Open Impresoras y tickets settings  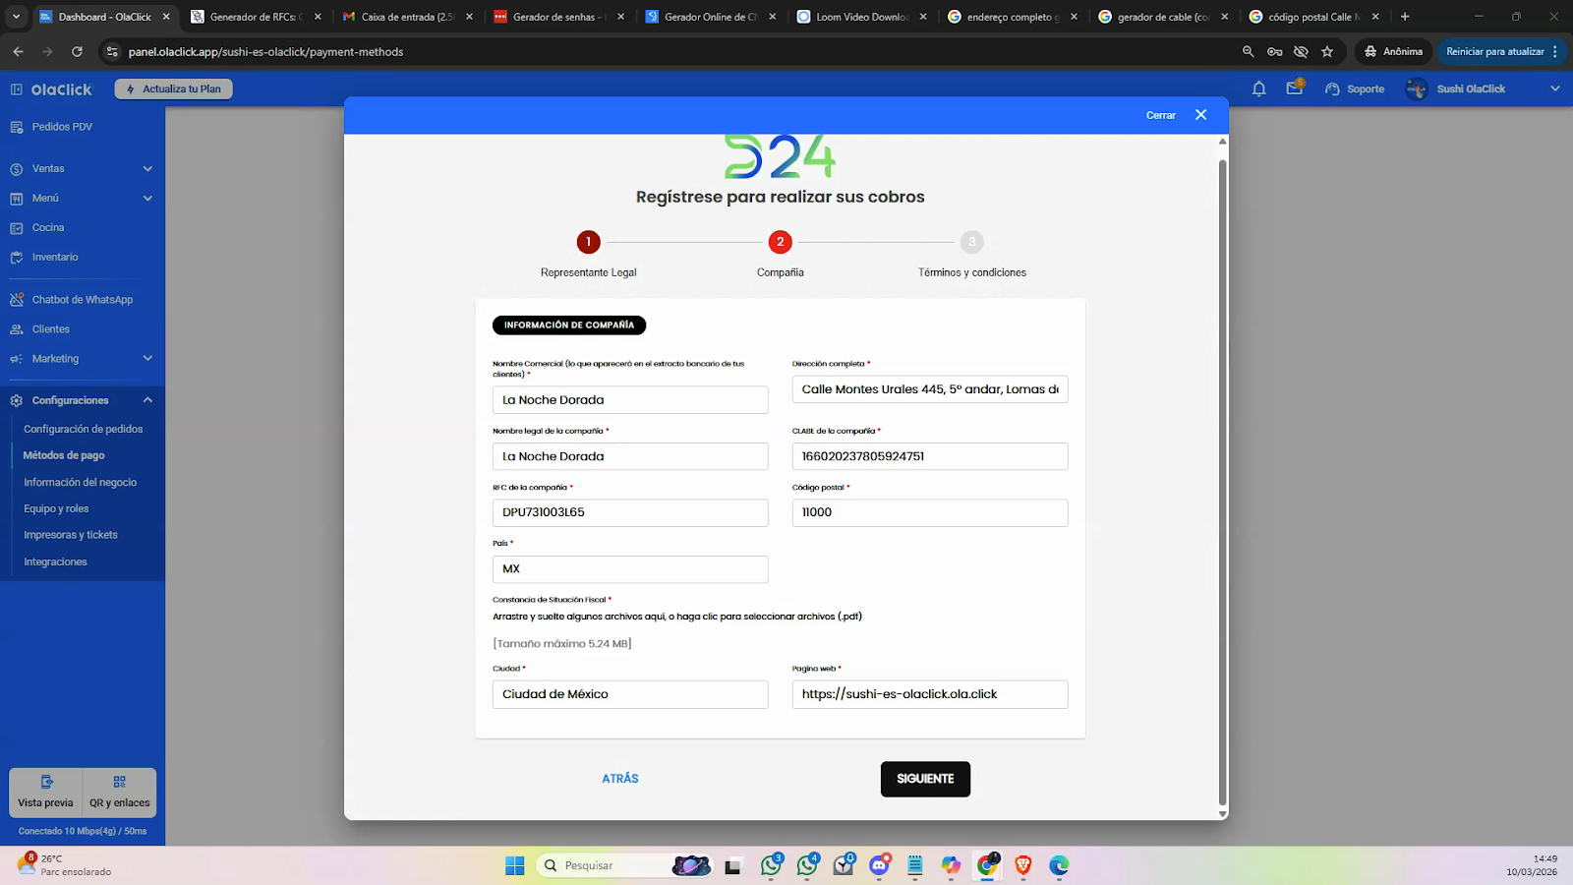(71, 535)
